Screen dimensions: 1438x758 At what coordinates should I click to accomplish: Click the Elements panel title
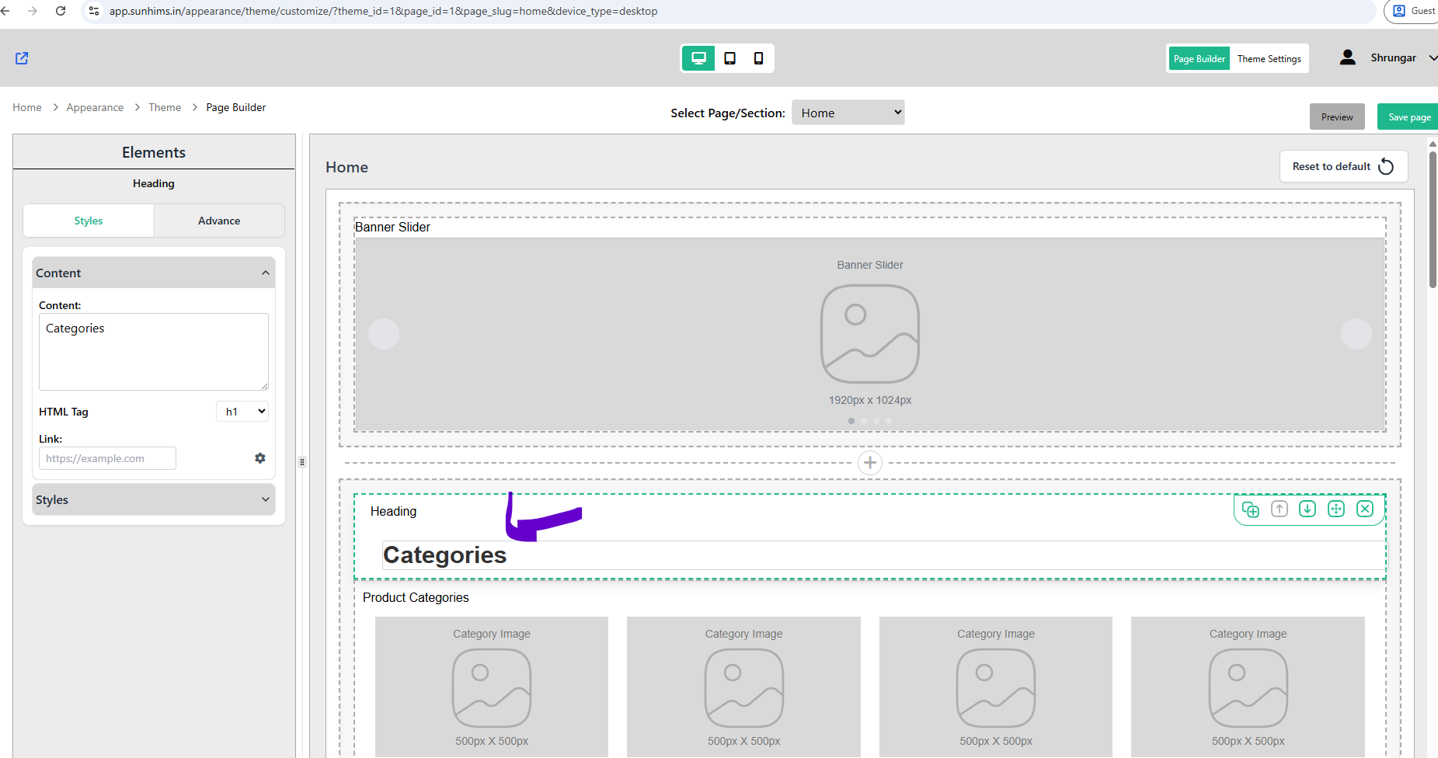(x=154, y=152)
